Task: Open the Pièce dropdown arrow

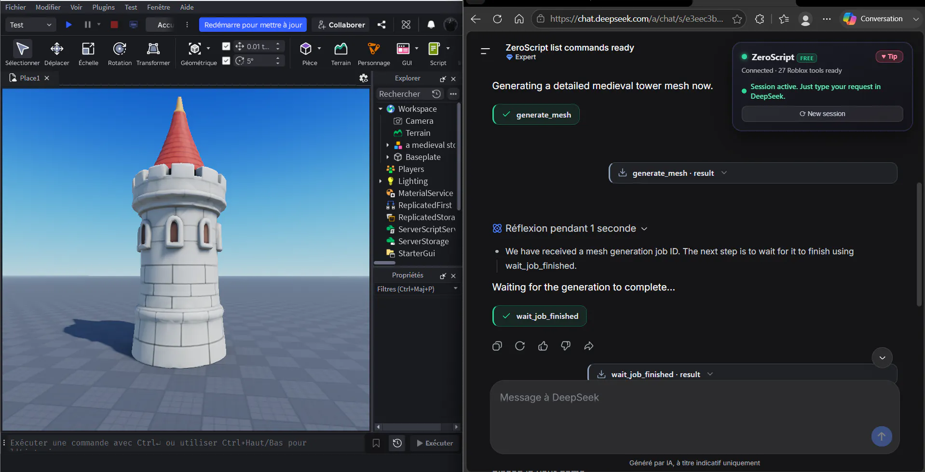Action: pos(319,48)
